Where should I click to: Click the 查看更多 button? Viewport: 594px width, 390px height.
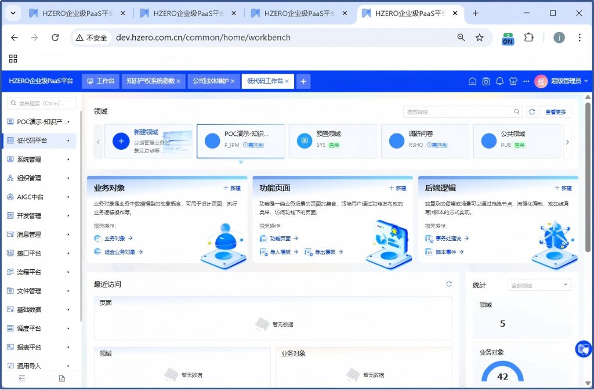[556, 112]
